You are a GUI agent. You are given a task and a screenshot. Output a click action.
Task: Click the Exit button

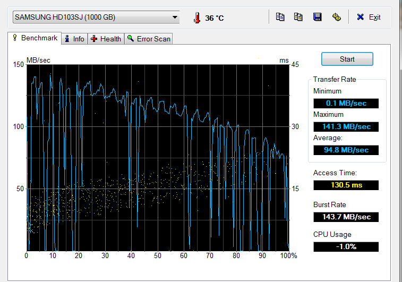click(x=369, y=17)
